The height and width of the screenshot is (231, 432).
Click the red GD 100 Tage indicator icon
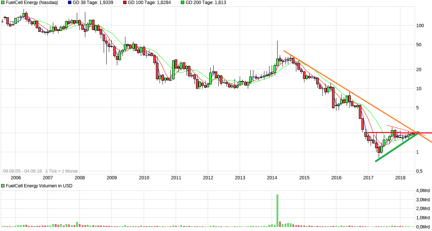click(x=125, y=3)
